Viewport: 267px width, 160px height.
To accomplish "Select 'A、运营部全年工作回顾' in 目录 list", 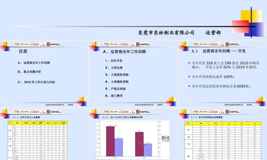I will point(34,63).
